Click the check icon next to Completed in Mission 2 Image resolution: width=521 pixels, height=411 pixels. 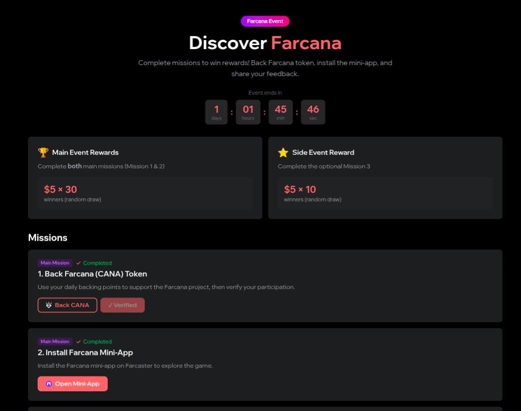click(79, 342)
